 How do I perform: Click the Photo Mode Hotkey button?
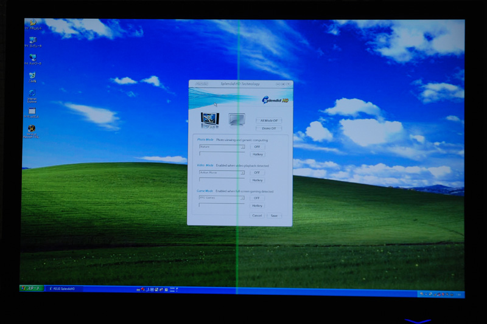point(258,154)
